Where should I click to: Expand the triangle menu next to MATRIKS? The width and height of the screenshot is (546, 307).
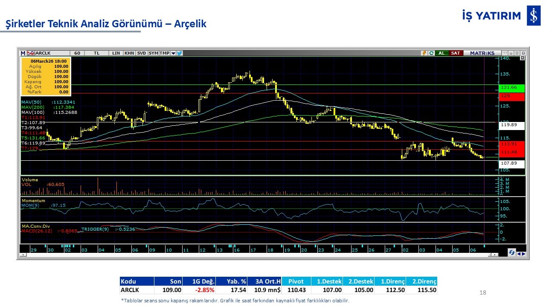505,53
